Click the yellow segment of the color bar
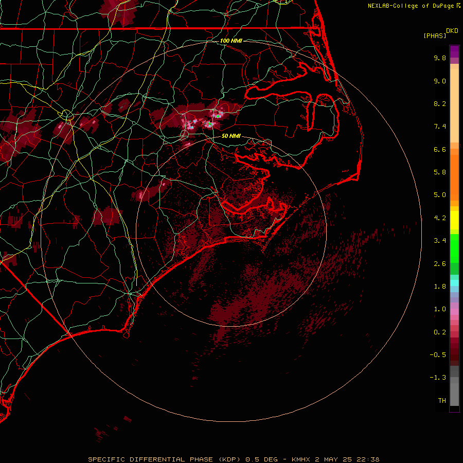The image size is (463, 463). pyautogui.click(x=454, y=220)
